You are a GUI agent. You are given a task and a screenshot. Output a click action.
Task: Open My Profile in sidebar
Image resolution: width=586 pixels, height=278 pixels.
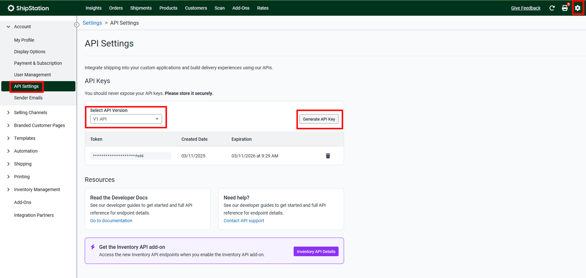(x=24, y=40)
